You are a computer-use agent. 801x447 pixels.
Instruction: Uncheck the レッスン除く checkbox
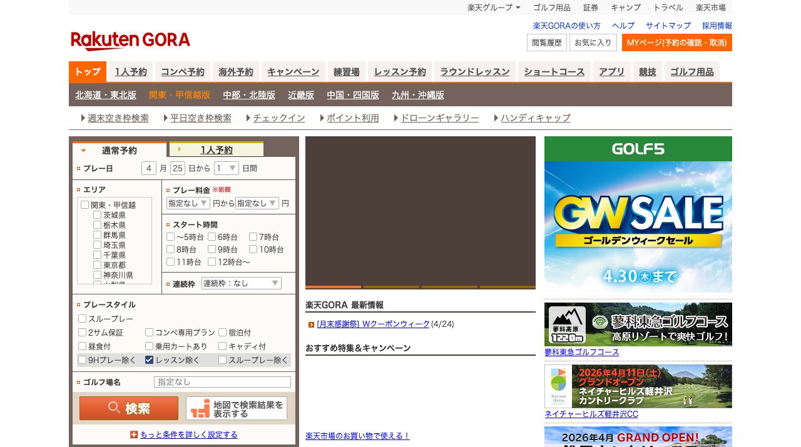[x=149, y=359]
